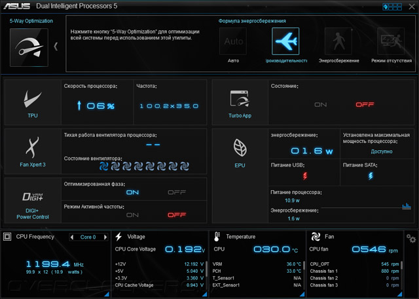The height and width of the screenshot is (299, 419).
Task: Open monitor settings gear icon
Action: [x=411, y=238]
